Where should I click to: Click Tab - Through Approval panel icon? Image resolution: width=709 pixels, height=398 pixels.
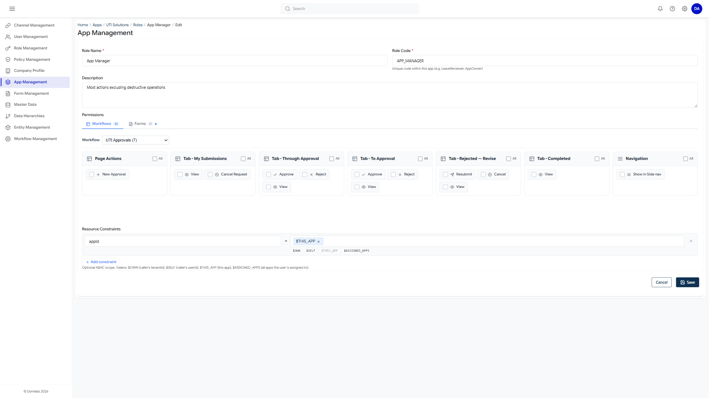click(x=266, y=159)
